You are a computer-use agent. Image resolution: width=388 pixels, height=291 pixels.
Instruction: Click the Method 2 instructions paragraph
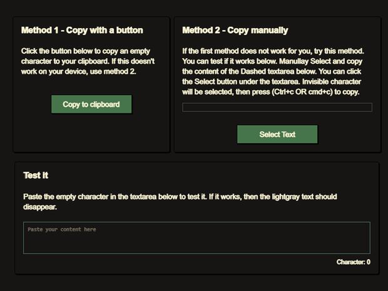tap(277, 71)
